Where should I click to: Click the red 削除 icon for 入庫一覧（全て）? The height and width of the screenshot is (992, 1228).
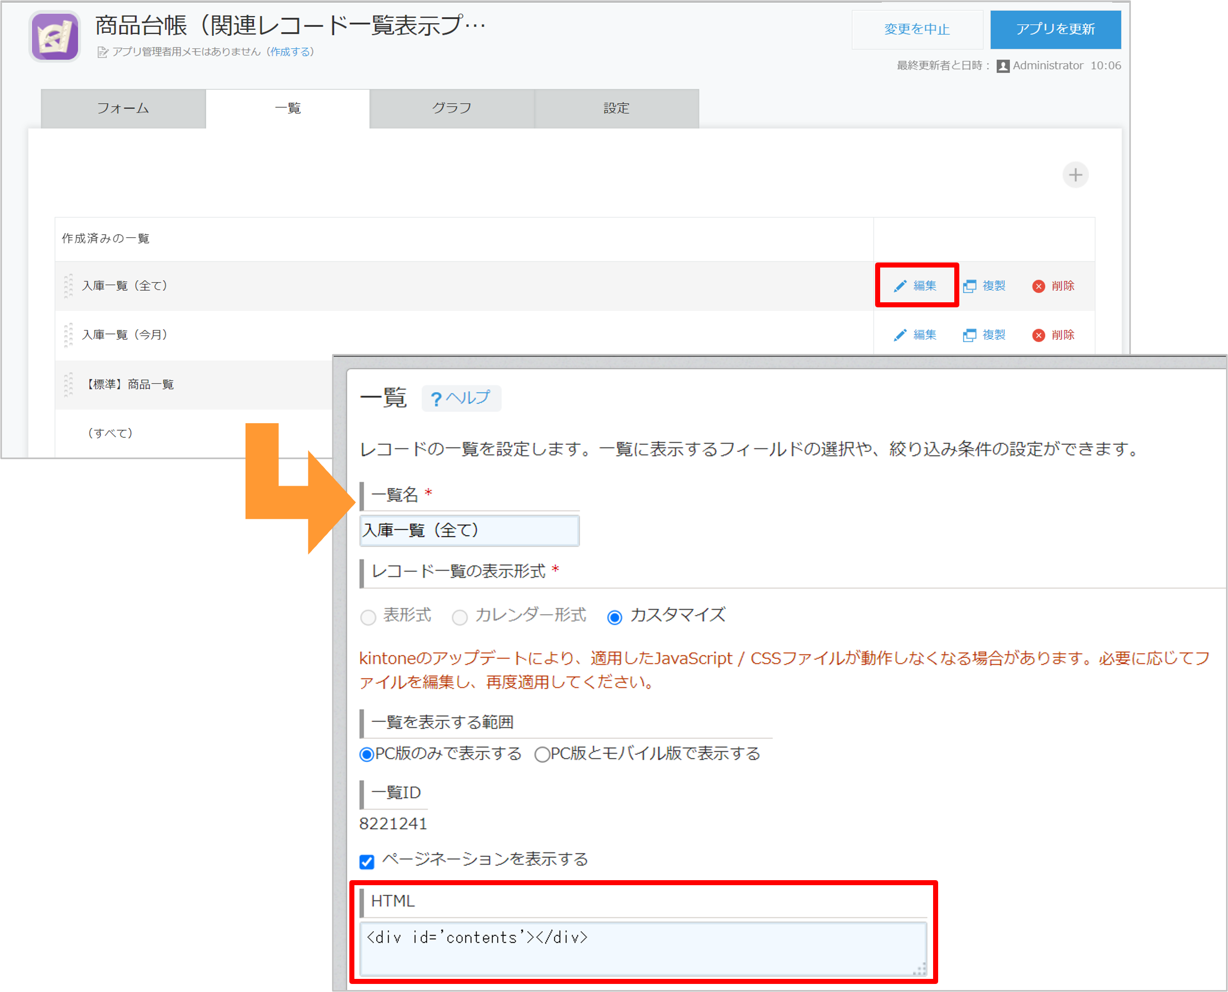coord(1039,286)
